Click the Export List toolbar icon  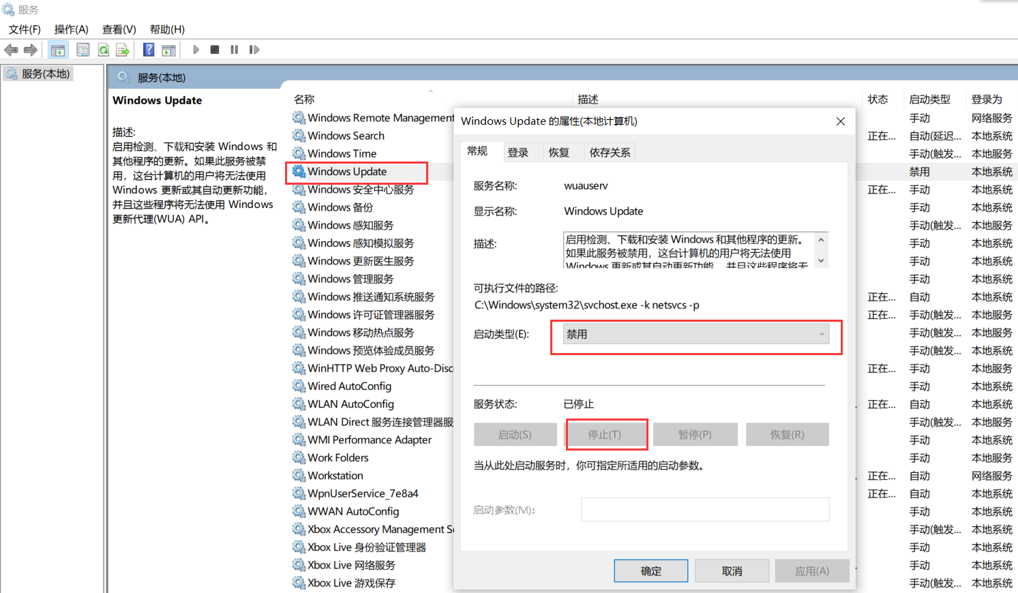point(123,50)
